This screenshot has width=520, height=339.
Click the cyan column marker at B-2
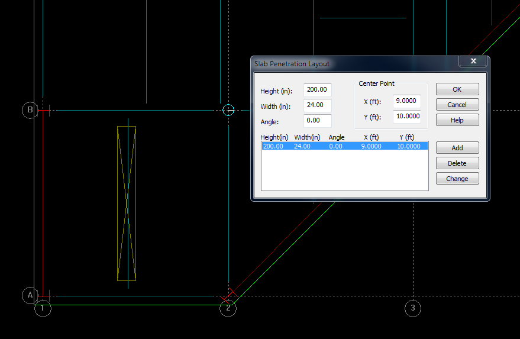(x=228, y=110)
